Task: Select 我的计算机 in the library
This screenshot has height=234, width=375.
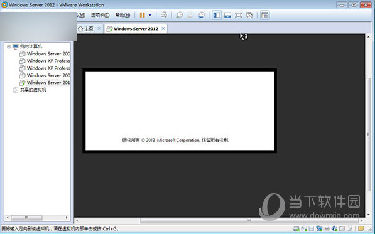Action: (31, 46)
